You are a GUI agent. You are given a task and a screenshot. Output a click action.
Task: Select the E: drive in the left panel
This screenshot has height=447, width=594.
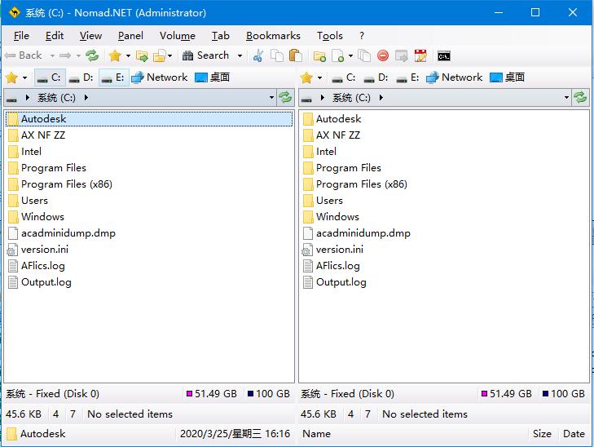tap(113, 77)
